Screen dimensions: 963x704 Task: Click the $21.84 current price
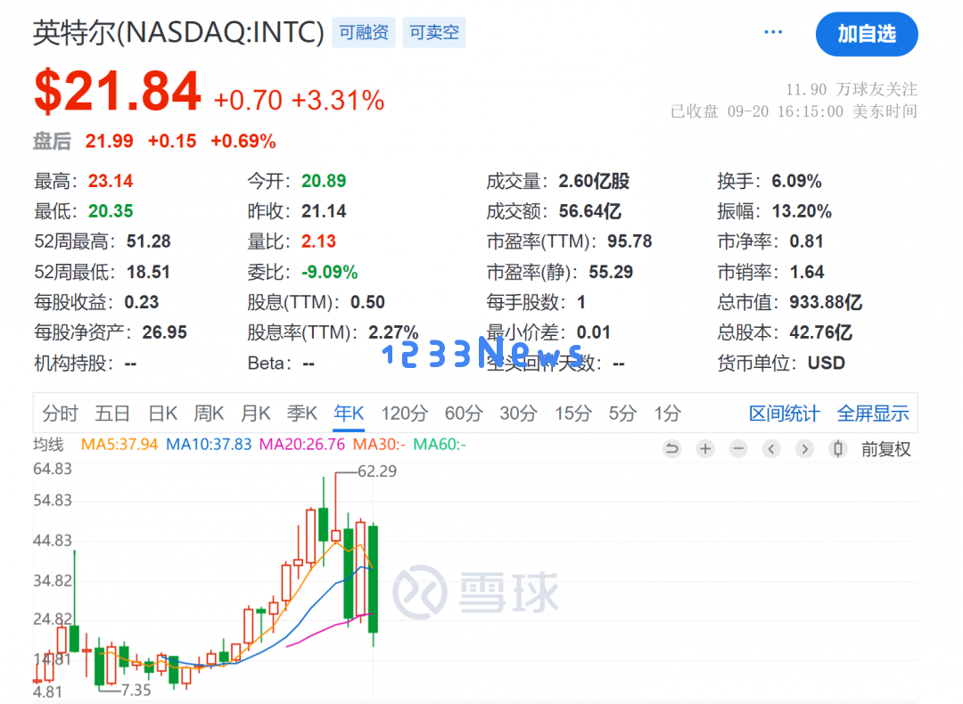pyautogui.click(x=118, y=92)
